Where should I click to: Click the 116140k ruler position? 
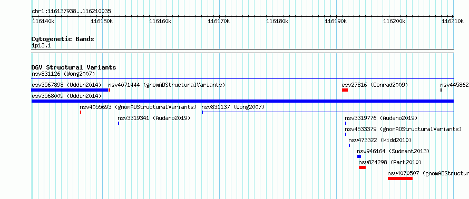tap(43, 21)
